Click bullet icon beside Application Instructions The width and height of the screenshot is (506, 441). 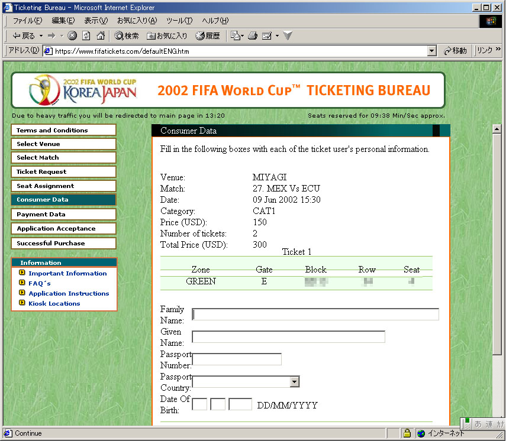22,293
